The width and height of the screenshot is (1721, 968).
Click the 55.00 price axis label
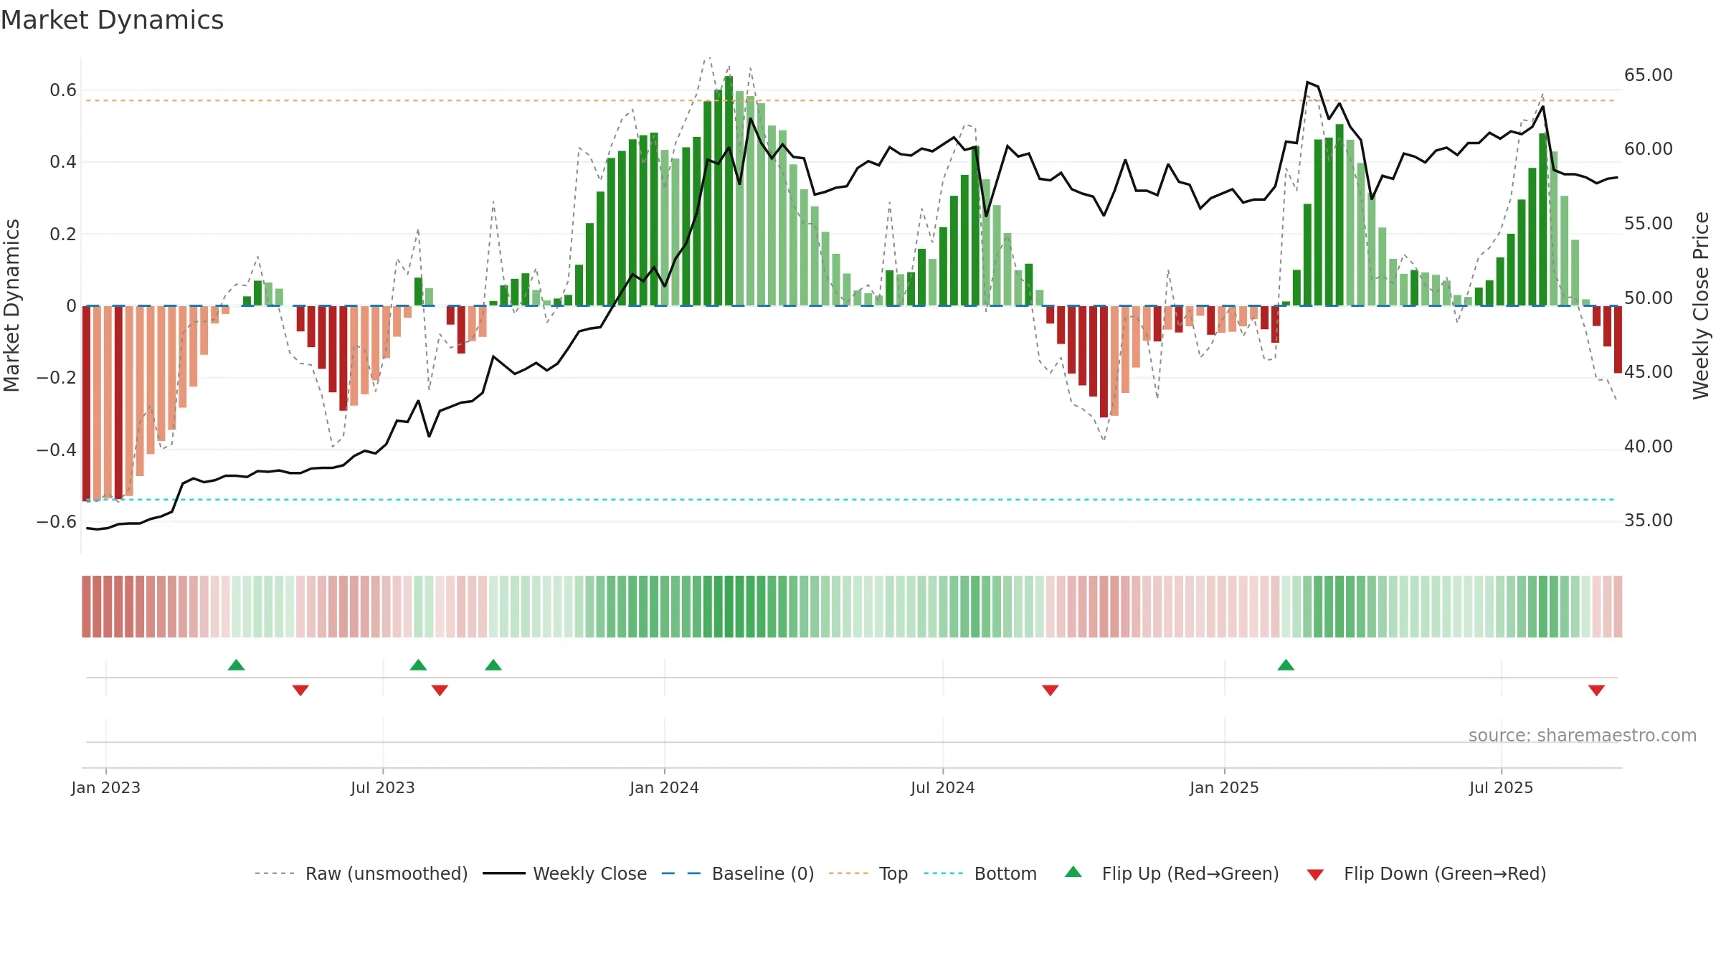coord(1648,224)
